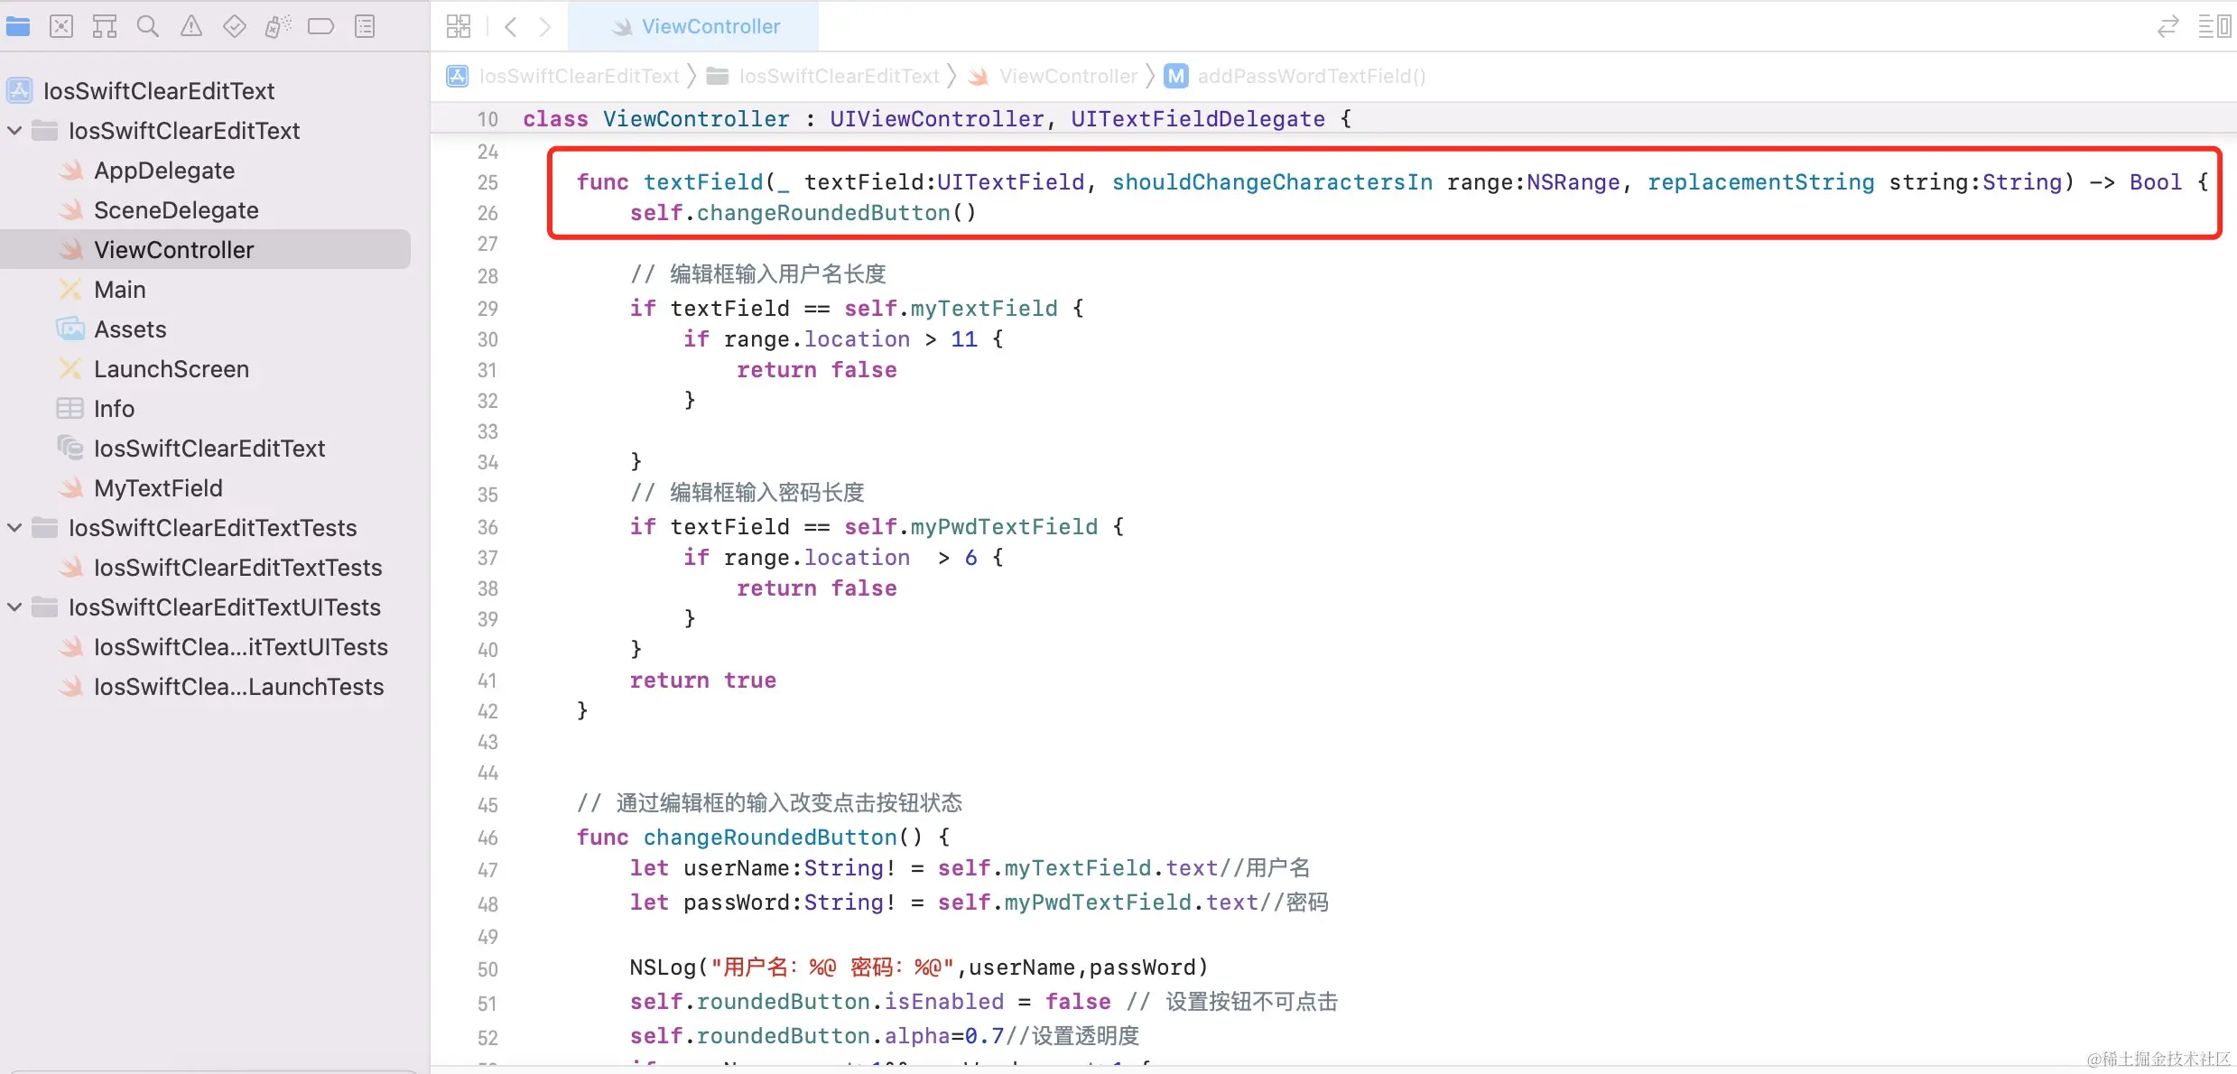Viewport: 2237px width, 1074px height.
Task: Open the Project navigator folder icon
Action: [18, 26]
